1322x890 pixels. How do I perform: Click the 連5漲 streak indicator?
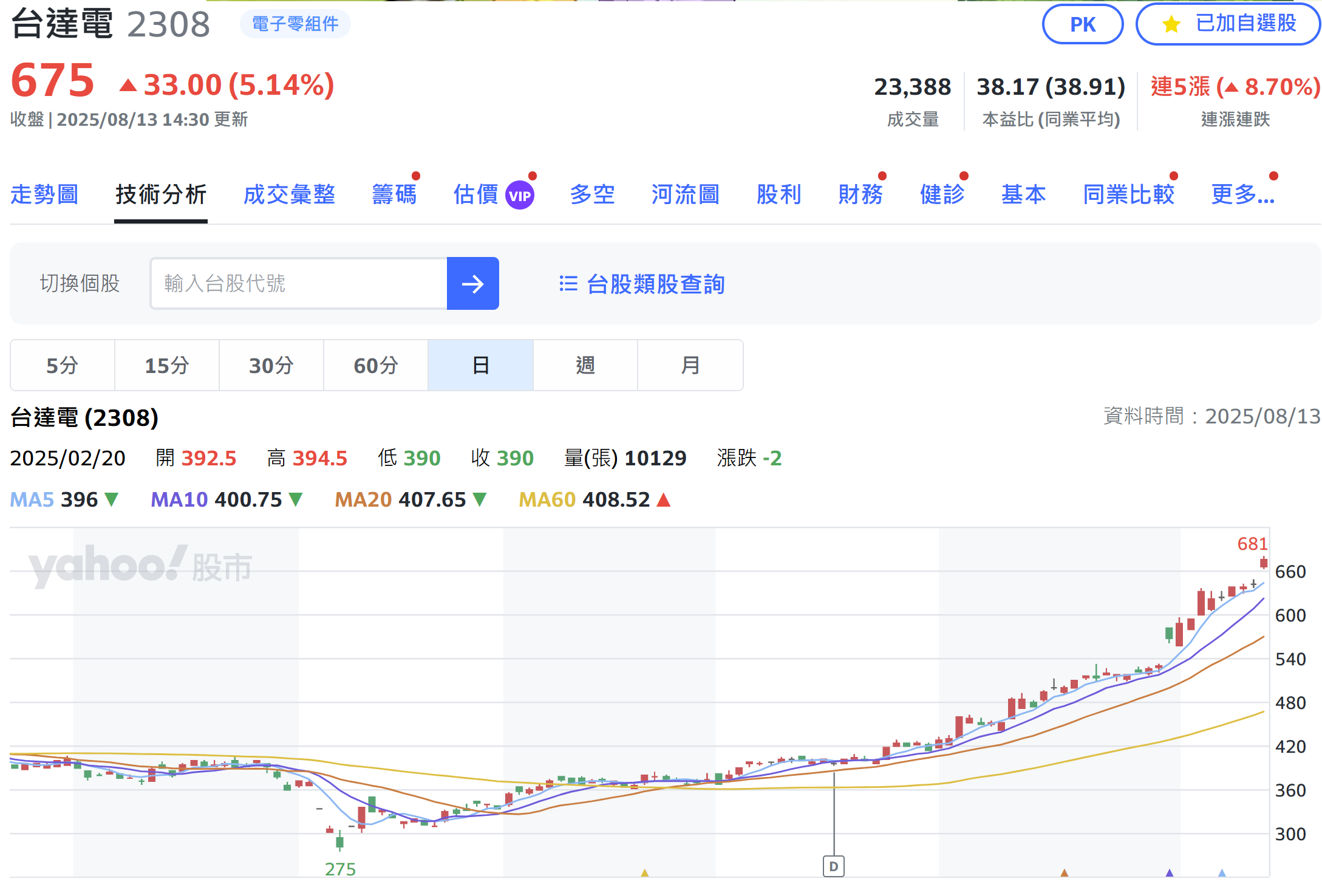click(1235, 87)
